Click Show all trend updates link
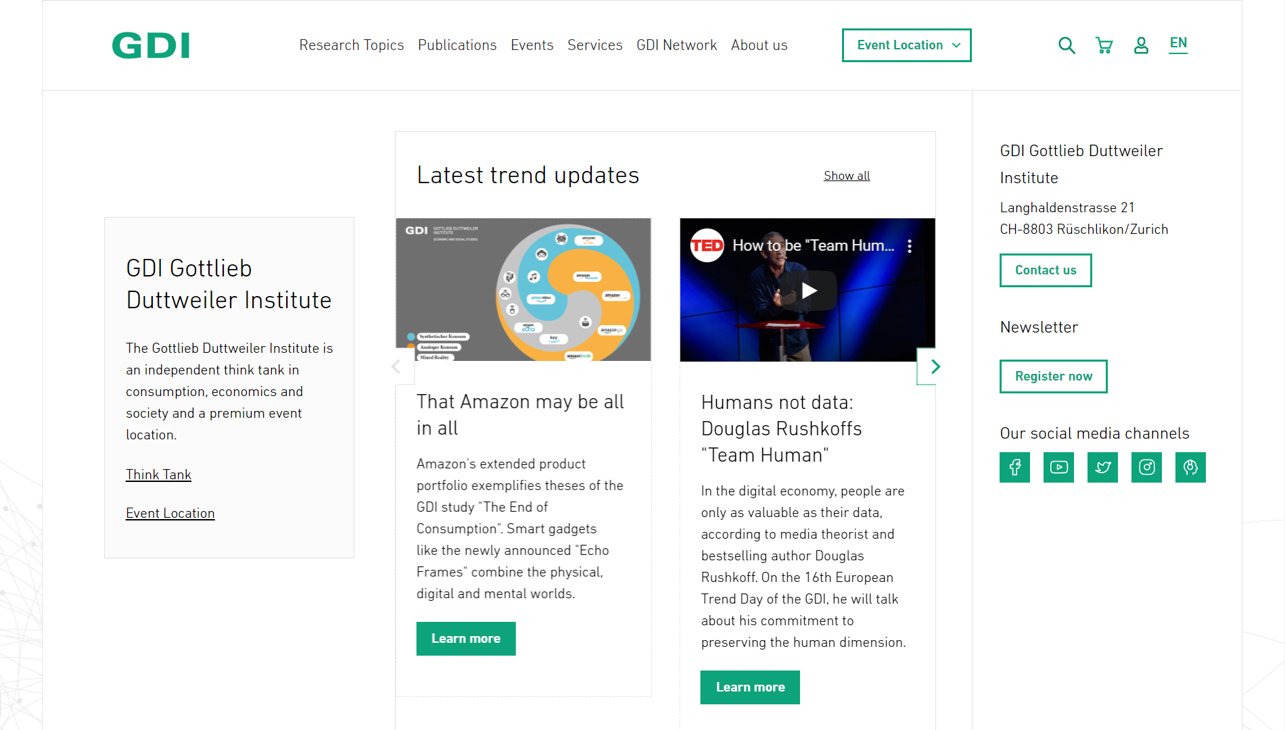The image size is (1285, 730). tap(847, 176)
